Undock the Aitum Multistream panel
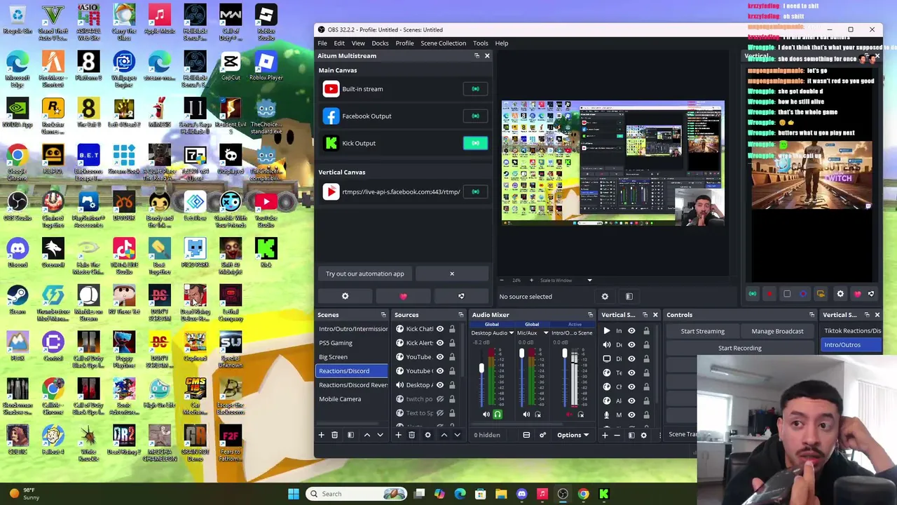Screen dimensions: 897x505 click(477, 56)
